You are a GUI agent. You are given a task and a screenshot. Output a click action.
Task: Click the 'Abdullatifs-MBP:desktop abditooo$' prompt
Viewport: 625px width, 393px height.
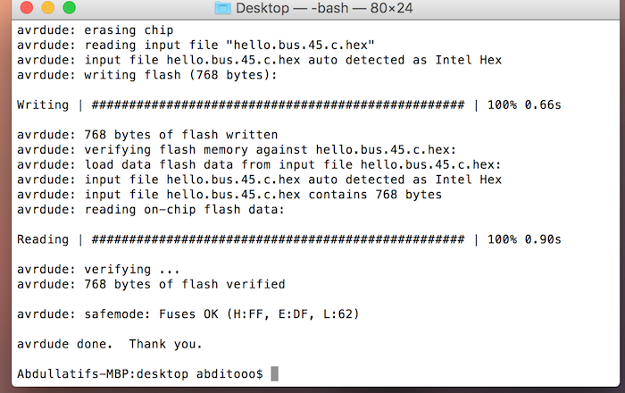[140, 374]
